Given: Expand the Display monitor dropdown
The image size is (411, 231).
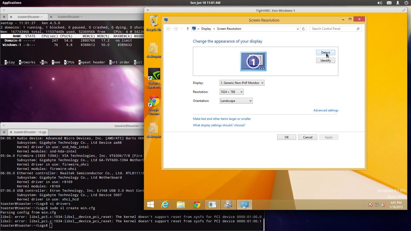Looking at the screenshot, I should click(242, 83).
